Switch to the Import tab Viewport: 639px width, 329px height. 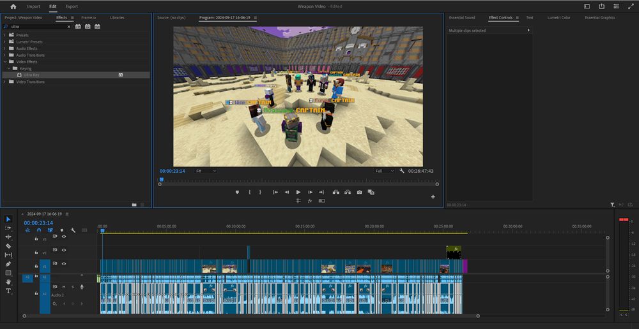tap(33, 6)
